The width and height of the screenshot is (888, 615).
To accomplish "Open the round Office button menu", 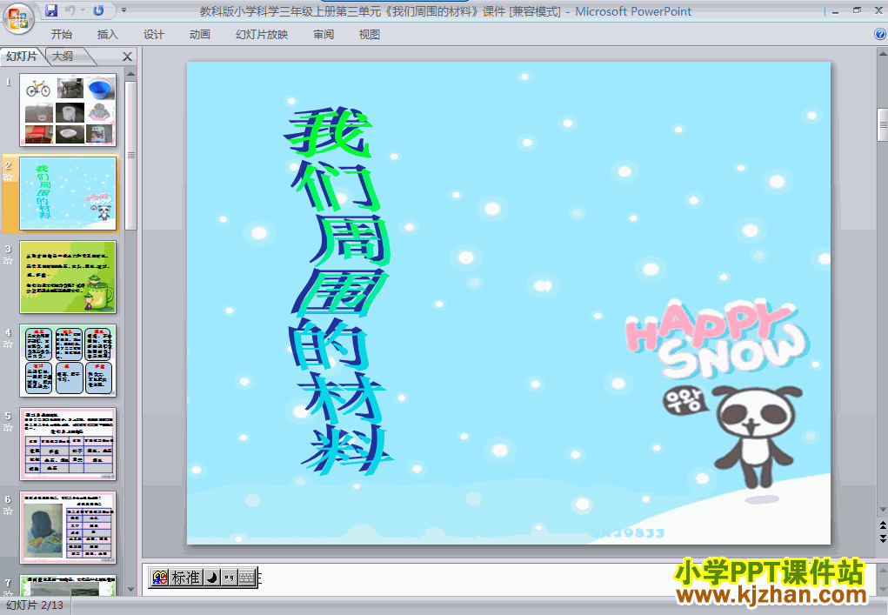I will 18,18.
